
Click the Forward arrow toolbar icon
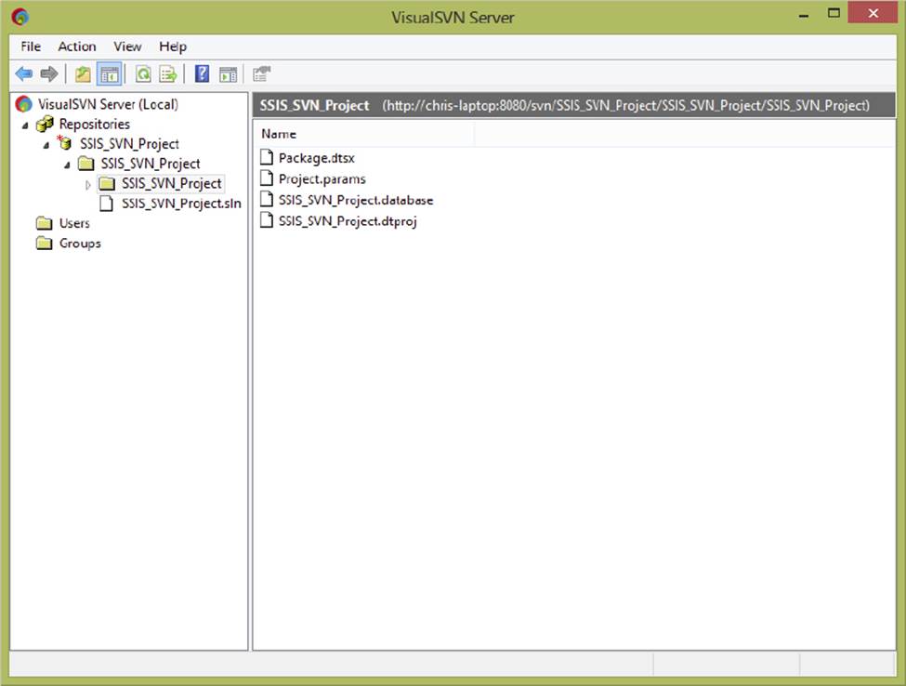(x=49, y=74)
